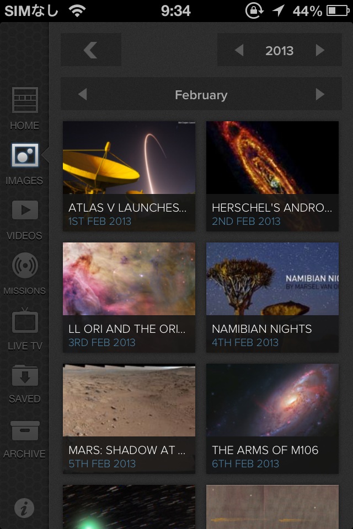Advance to next month after February

click(x=320, y=94)
